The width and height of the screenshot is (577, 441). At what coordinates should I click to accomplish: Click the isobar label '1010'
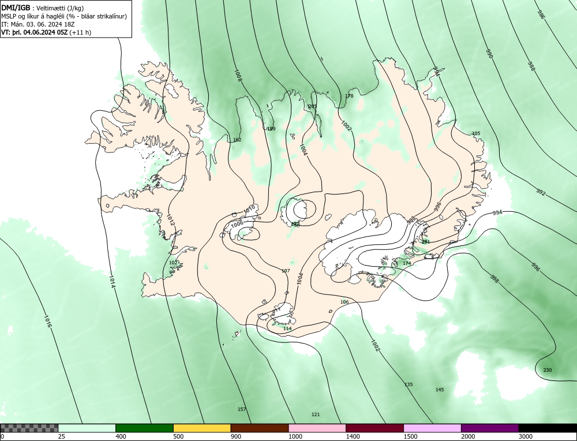point(249,210)
